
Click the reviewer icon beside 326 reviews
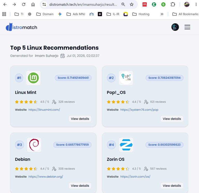click(54, 102)
